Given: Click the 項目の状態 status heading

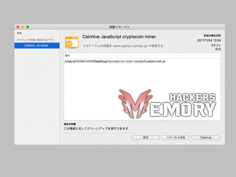Looking at the screenshot, I should pos(70,124).
